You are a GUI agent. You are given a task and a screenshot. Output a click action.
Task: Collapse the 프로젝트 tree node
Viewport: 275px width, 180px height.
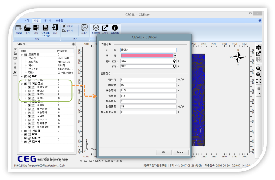22,55
